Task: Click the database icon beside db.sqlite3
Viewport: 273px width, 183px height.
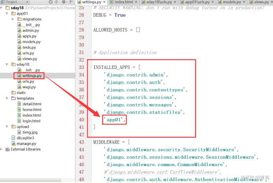Action: tap(13, 138)
